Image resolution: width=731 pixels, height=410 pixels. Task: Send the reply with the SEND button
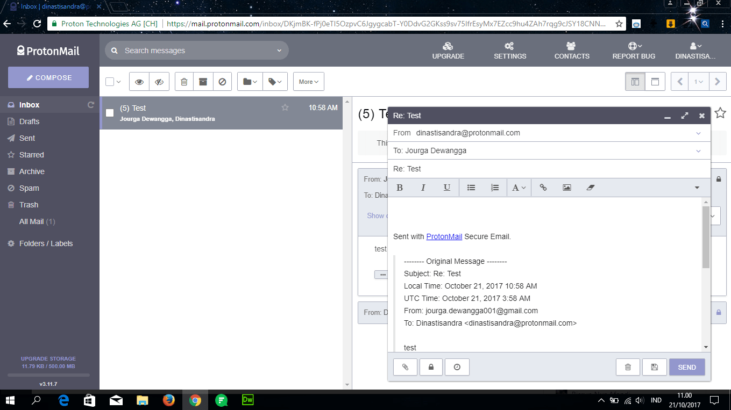click(687, 367)
